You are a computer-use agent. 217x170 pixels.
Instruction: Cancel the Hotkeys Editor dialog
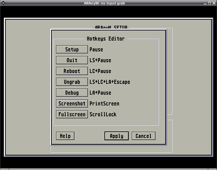[144, 136]
